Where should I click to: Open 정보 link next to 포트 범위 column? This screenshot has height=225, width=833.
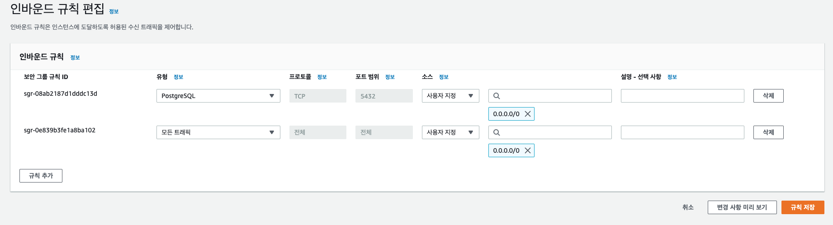coord(390,77)
